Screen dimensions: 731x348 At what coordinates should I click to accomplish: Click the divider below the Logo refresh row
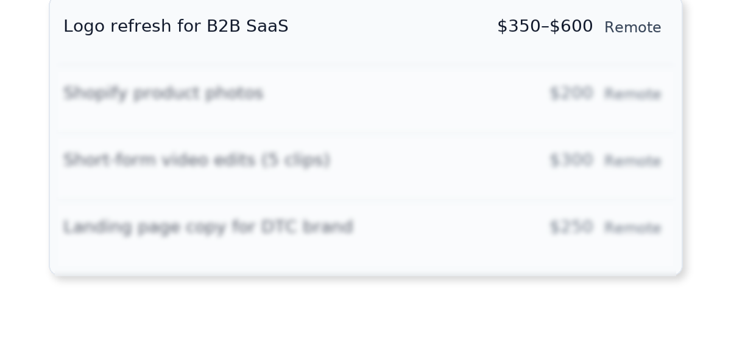pyautogui.click(x=365, y=66)
